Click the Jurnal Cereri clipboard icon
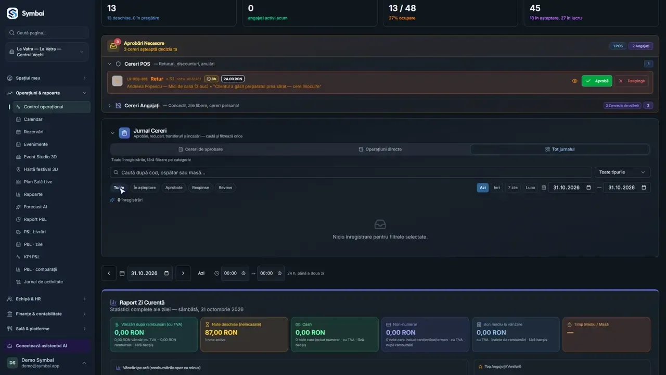This screenshot has height=375, width=666. point(124,133)
